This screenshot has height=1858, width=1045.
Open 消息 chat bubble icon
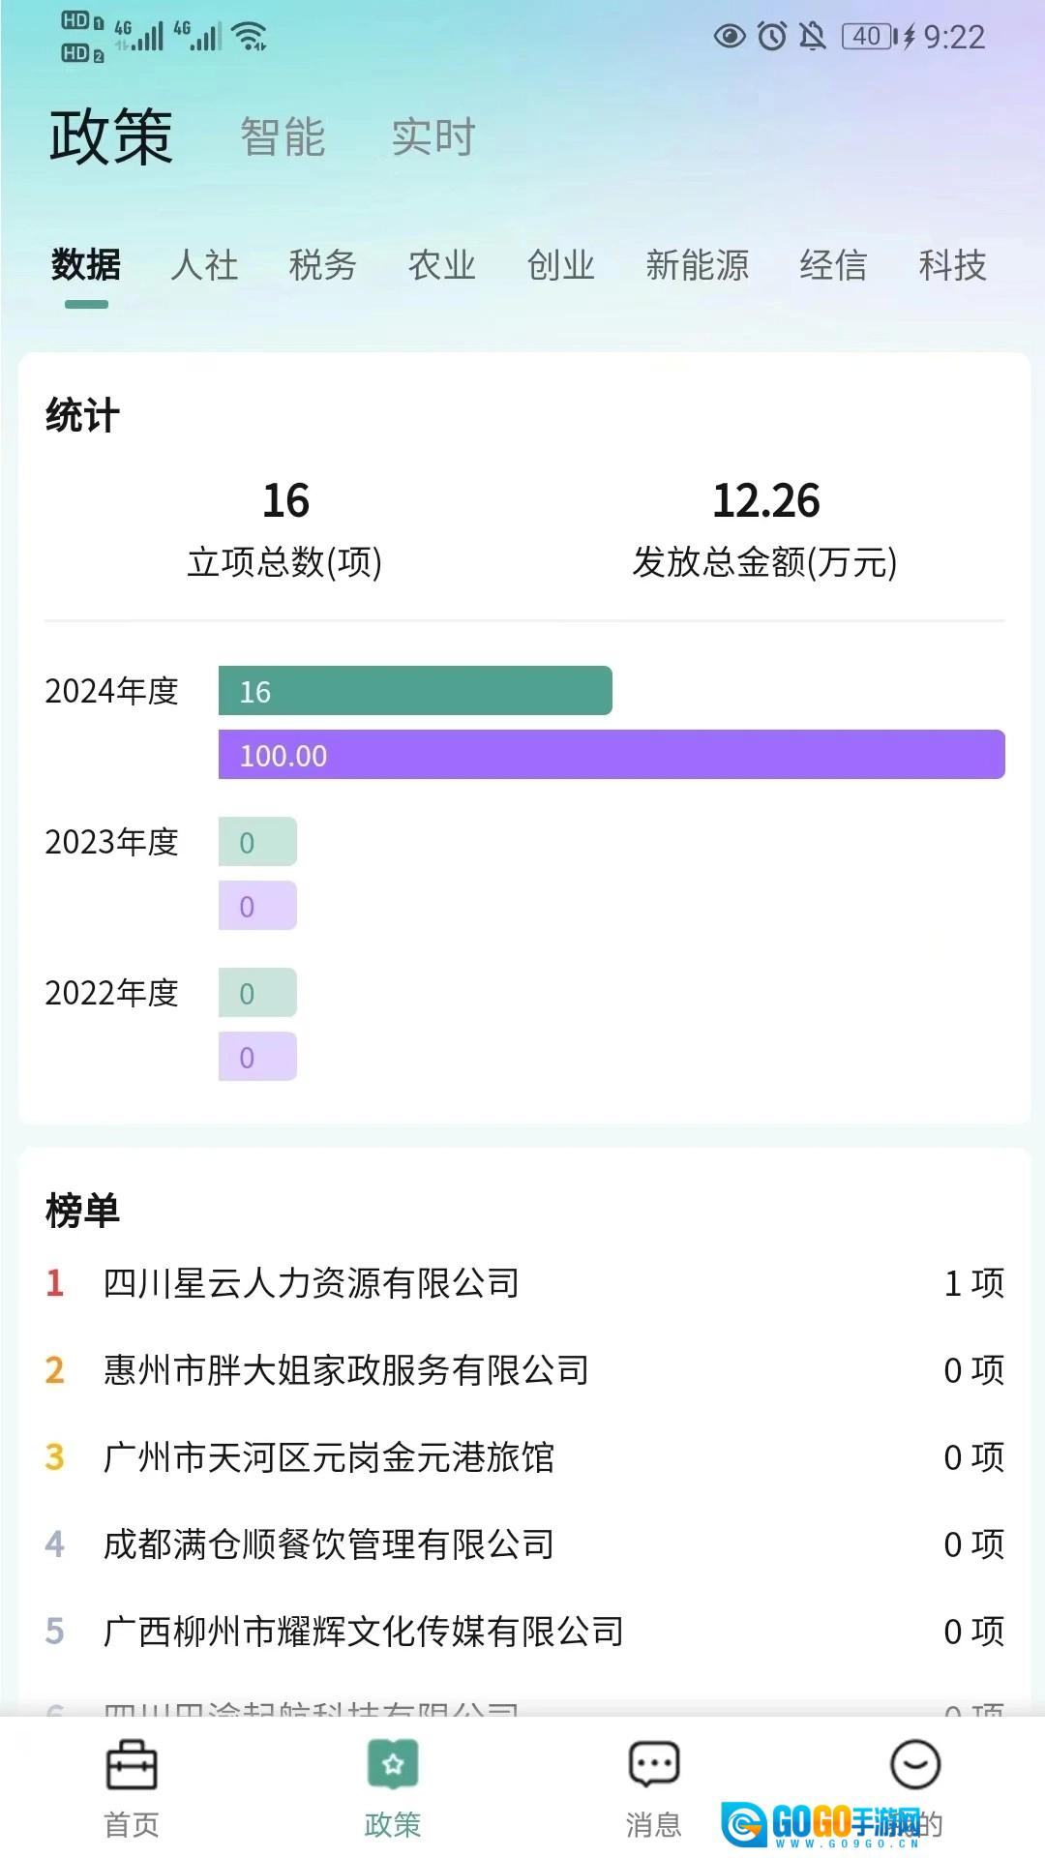point(654,1764)
